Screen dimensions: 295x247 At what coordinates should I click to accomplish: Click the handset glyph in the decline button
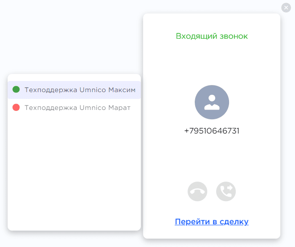click(197, 192)
